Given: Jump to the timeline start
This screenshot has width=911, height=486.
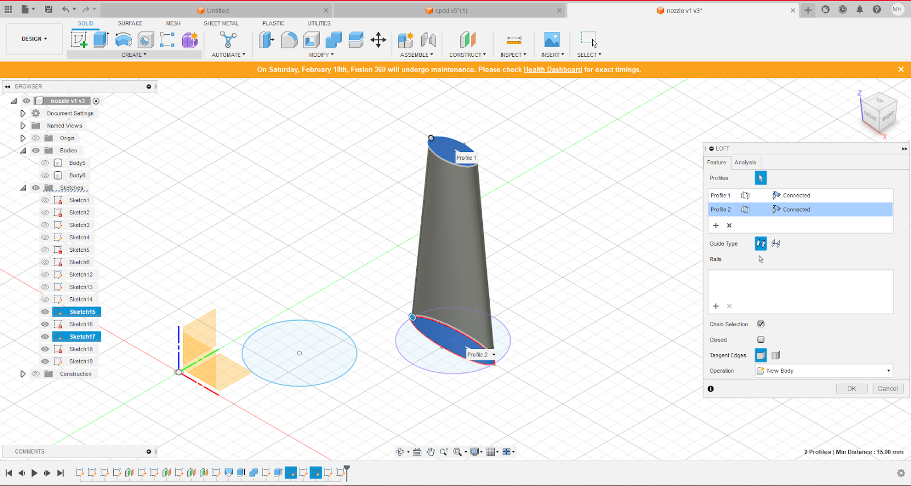Looking at the screenshot, I should (x=9, y=473).
